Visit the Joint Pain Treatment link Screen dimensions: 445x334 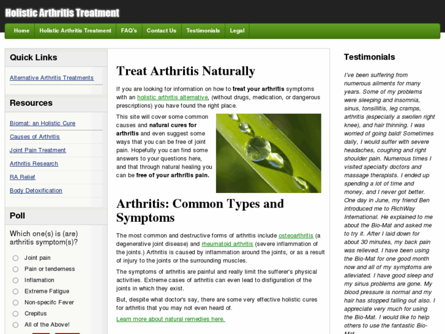[38, 150]
